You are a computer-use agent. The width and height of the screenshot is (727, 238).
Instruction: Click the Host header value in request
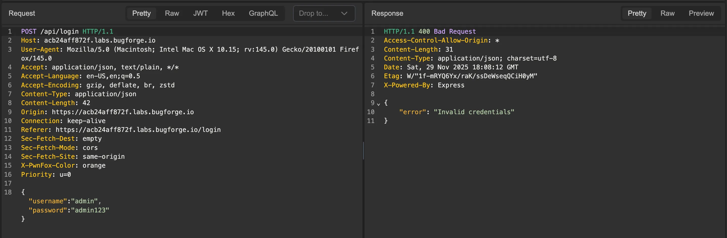click(x=100, y=40)
